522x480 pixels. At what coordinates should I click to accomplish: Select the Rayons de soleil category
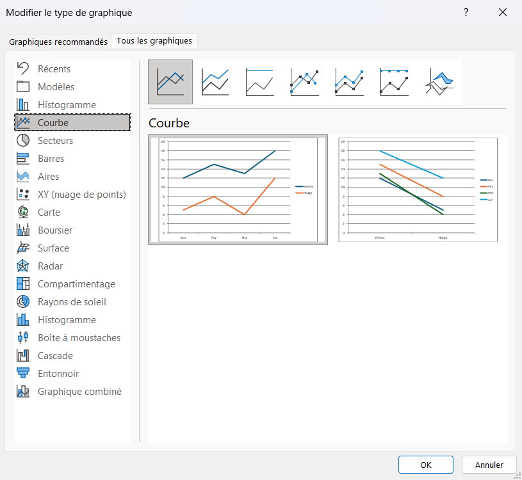72,302
